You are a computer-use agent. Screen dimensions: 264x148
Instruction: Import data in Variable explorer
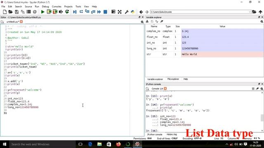(147, 21)
